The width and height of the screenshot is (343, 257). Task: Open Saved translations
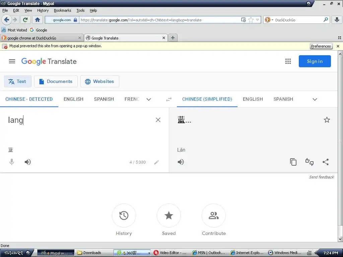tap(169, 216)
